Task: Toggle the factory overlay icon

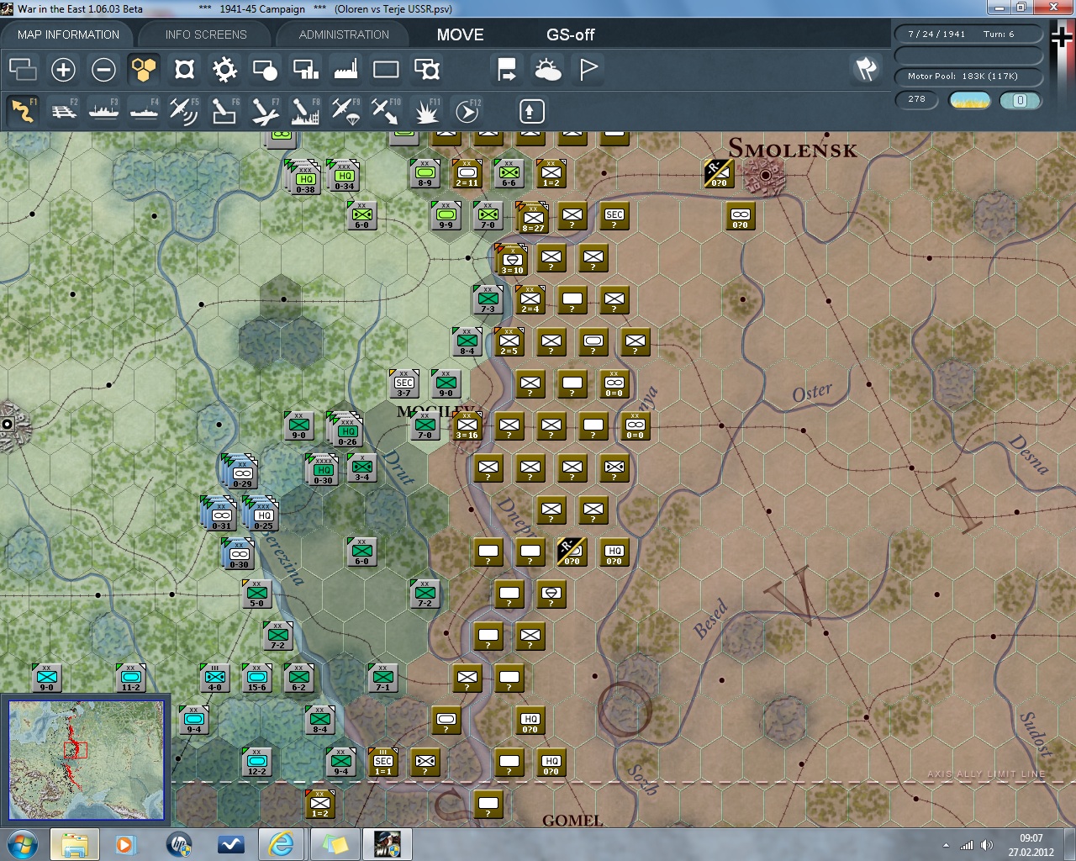Action: (345, 69)
